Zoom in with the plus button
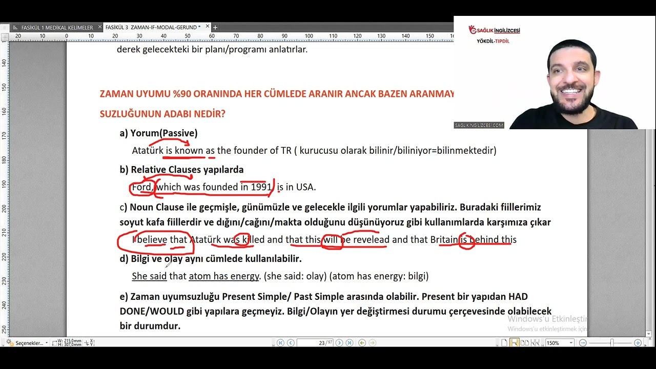This screenshot has height=369, width=656. click(638, 343)
